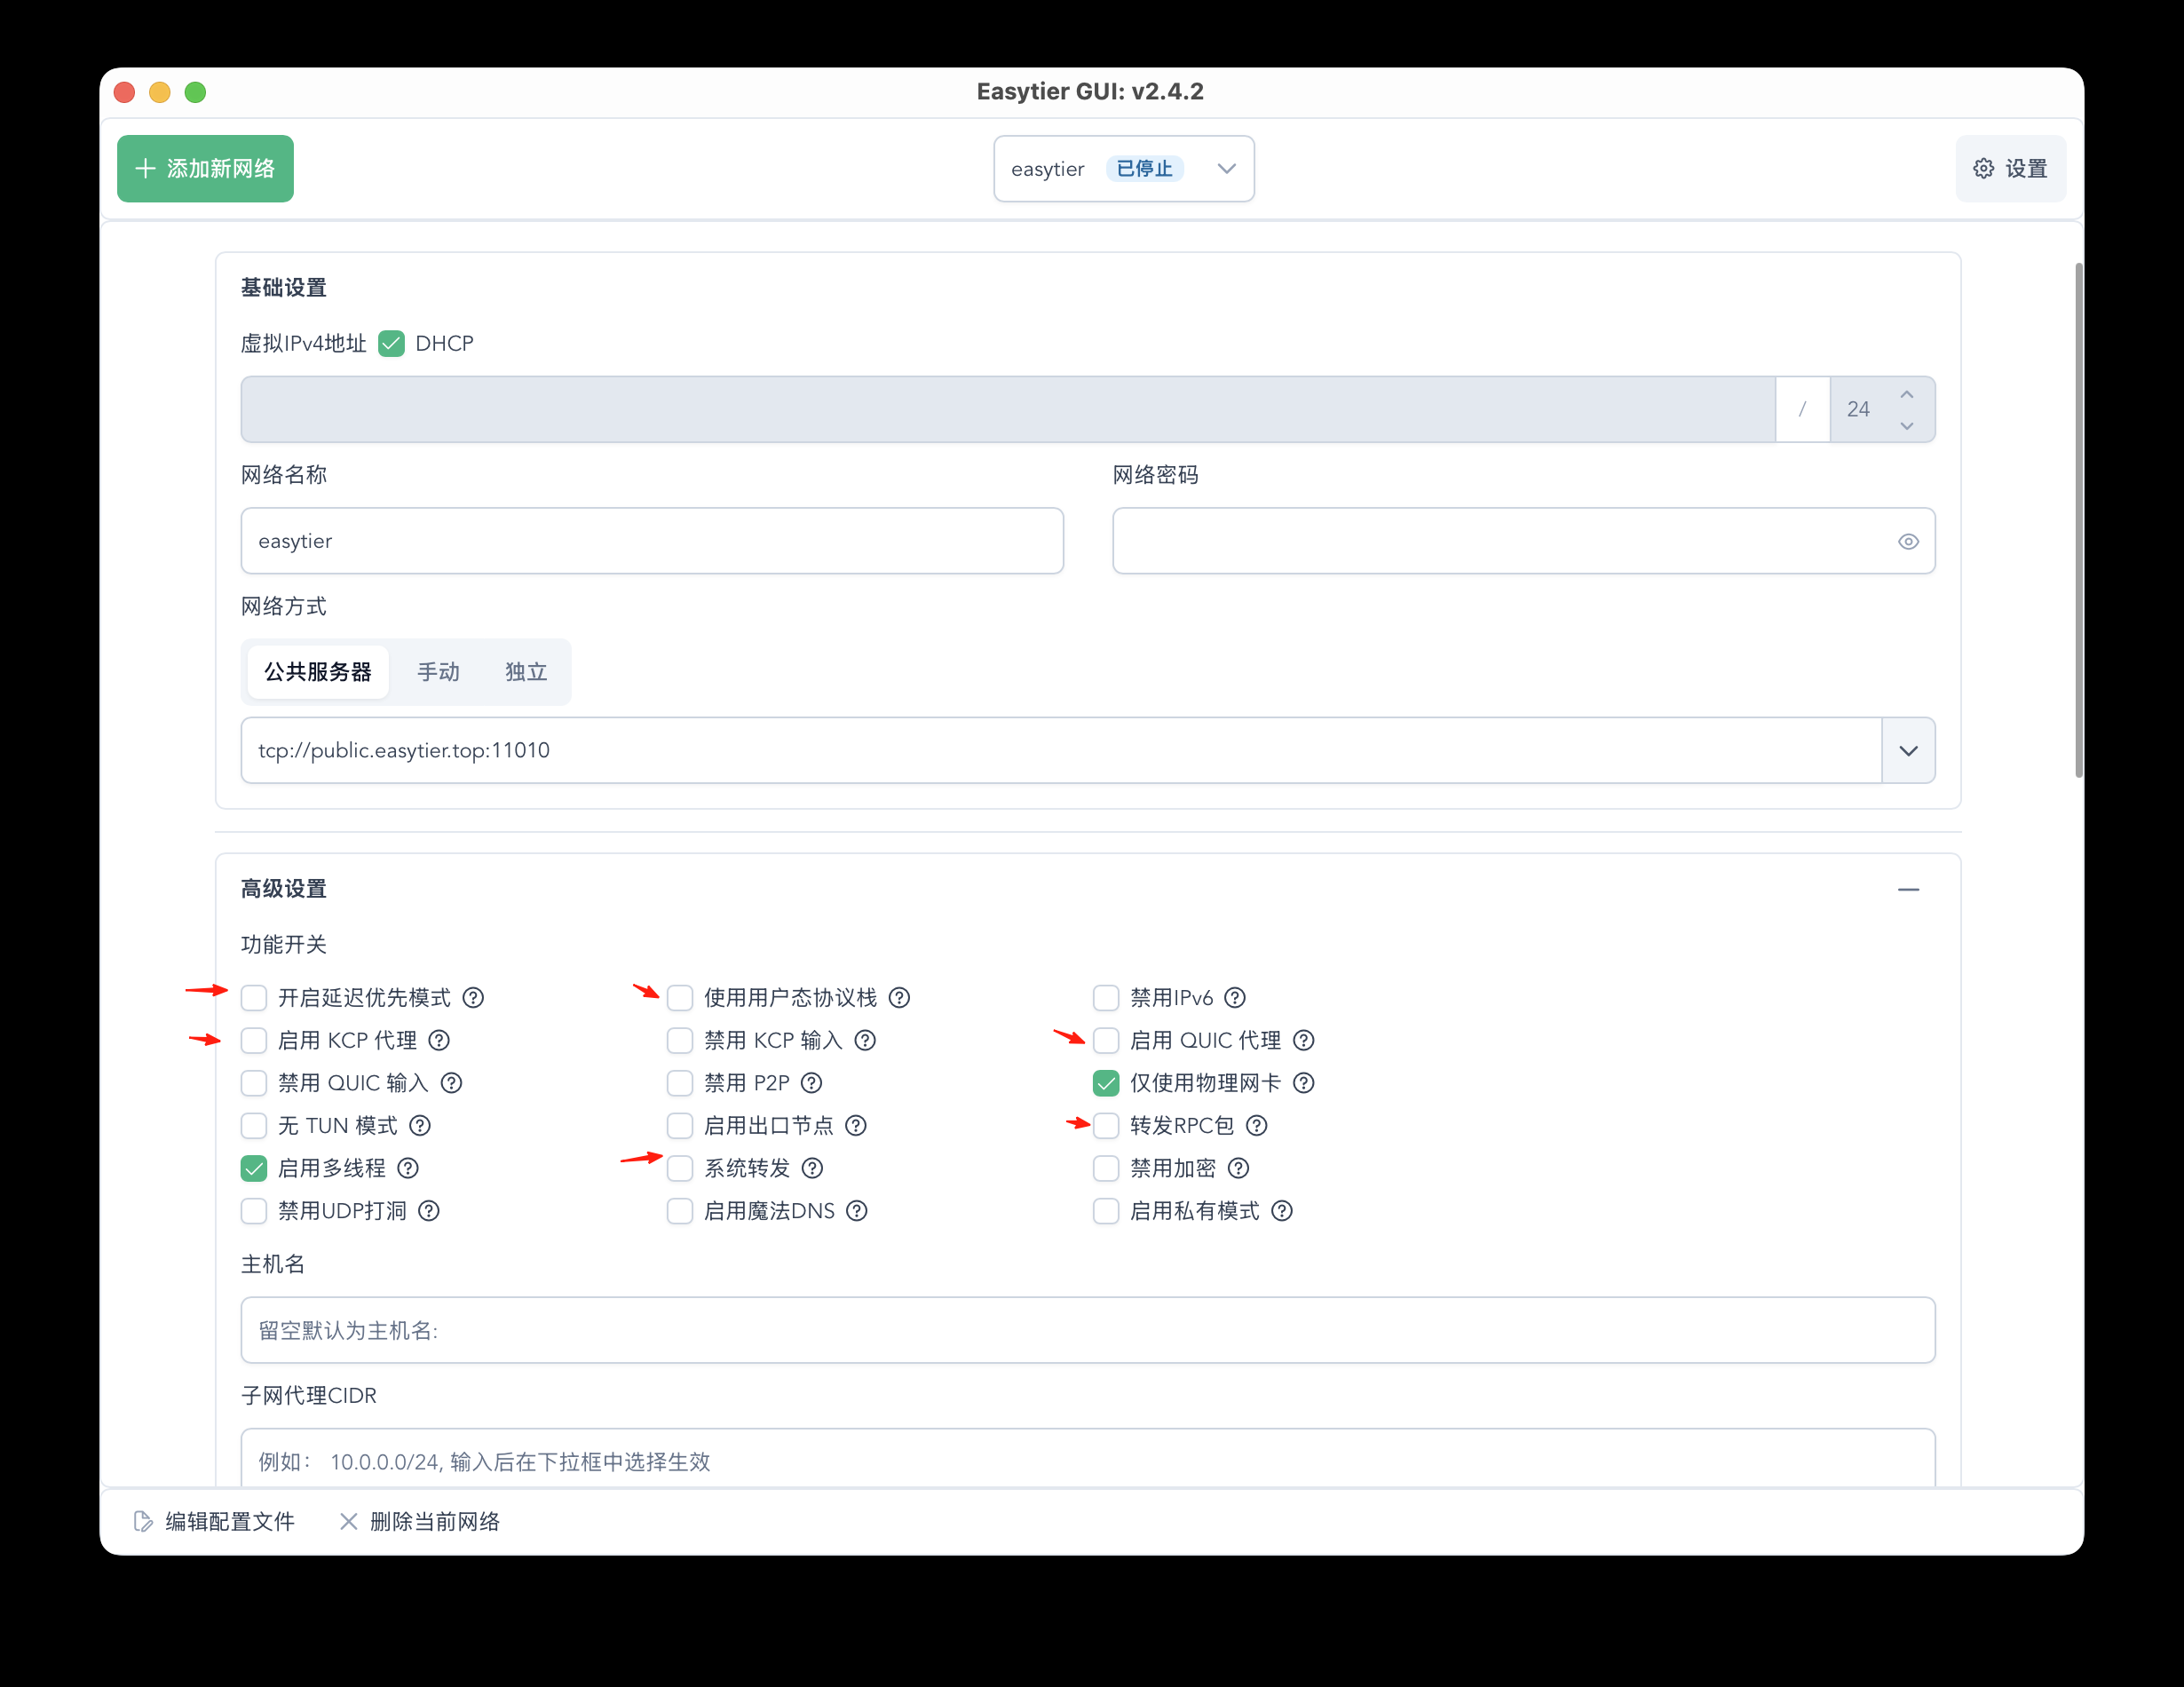This screenshot has width=2184, height=1687.
Task: Click the 子网代理CIDR input field
Action: (x=1088, y=1458)
